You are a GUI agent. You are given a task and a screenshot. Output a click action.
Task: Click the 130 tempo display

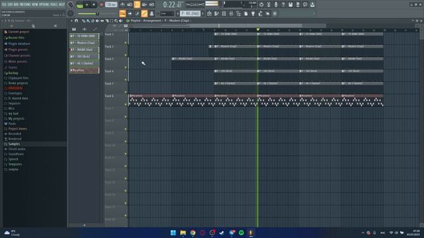pyautogui.click(x=111, y=5)
